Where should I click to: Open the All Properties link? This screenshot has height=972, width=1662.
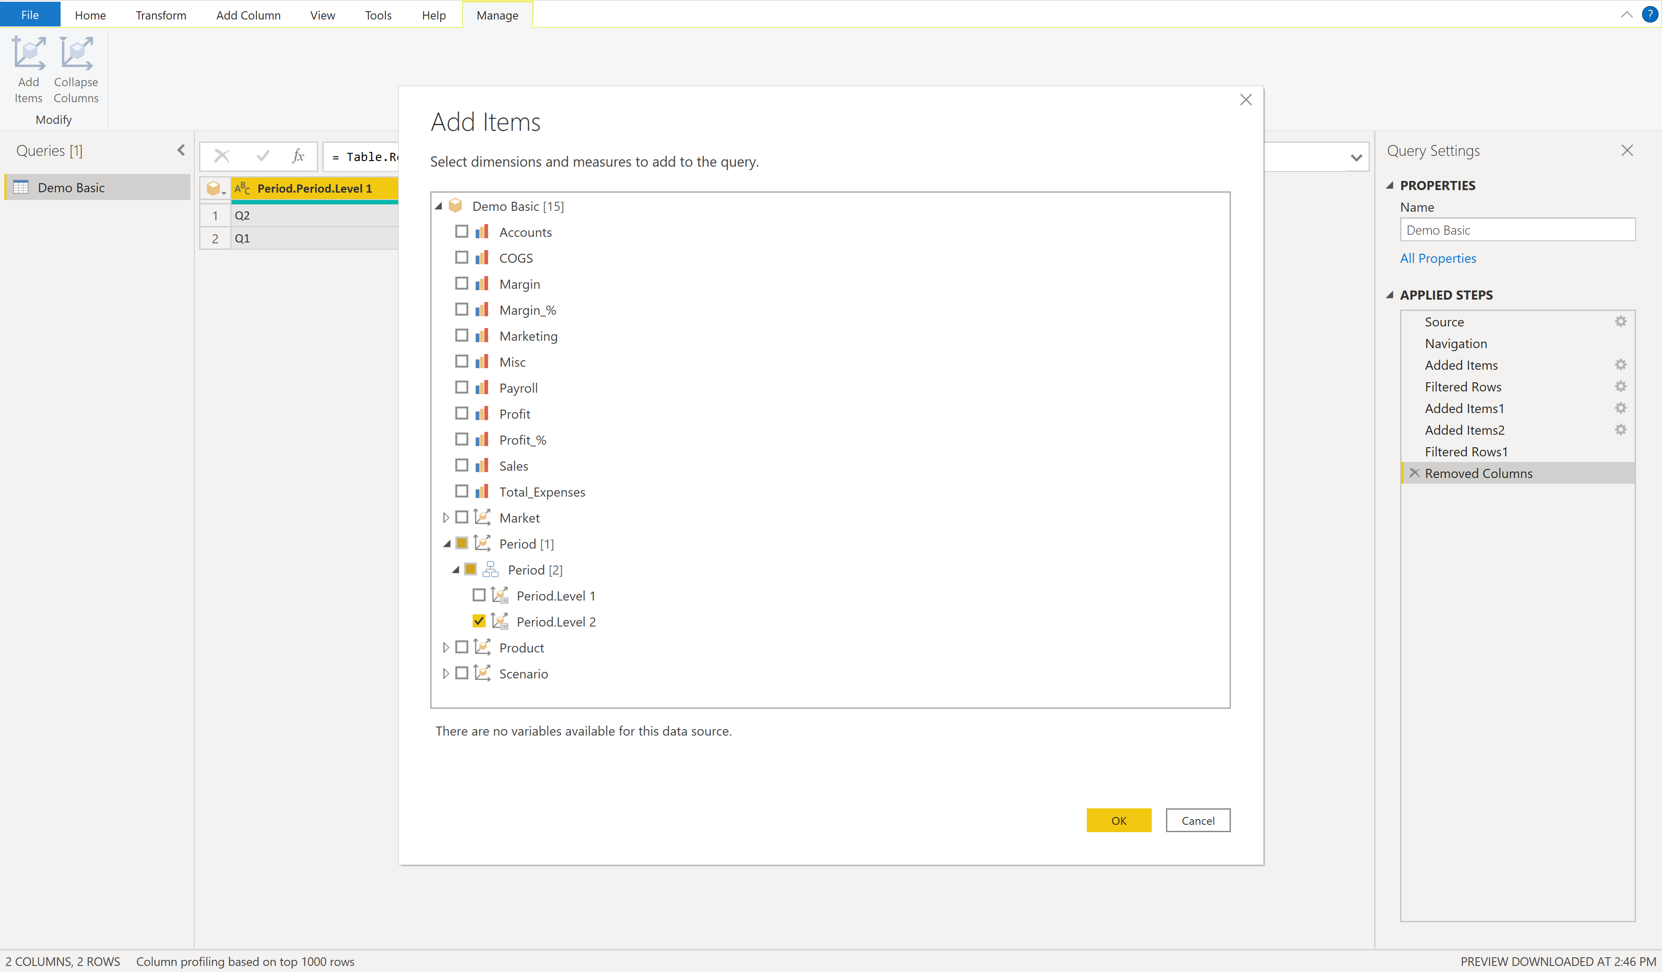point(1438,258)
